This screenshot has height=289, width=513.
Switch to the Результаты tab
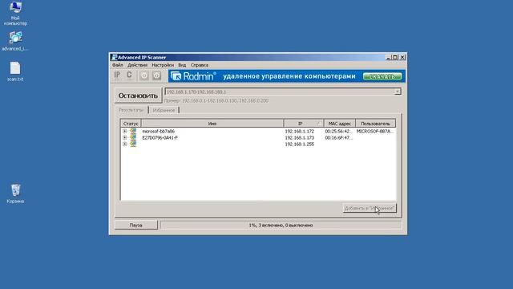click(131, 110)
